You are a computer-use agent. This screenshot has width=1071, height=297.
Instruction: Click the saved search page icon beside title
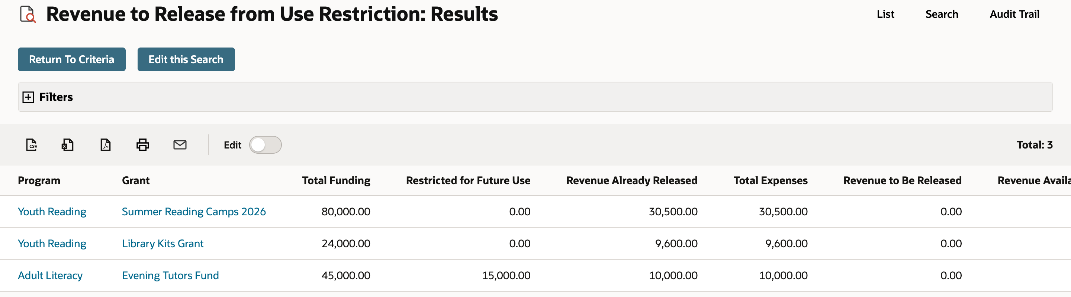tap(28, 14)
